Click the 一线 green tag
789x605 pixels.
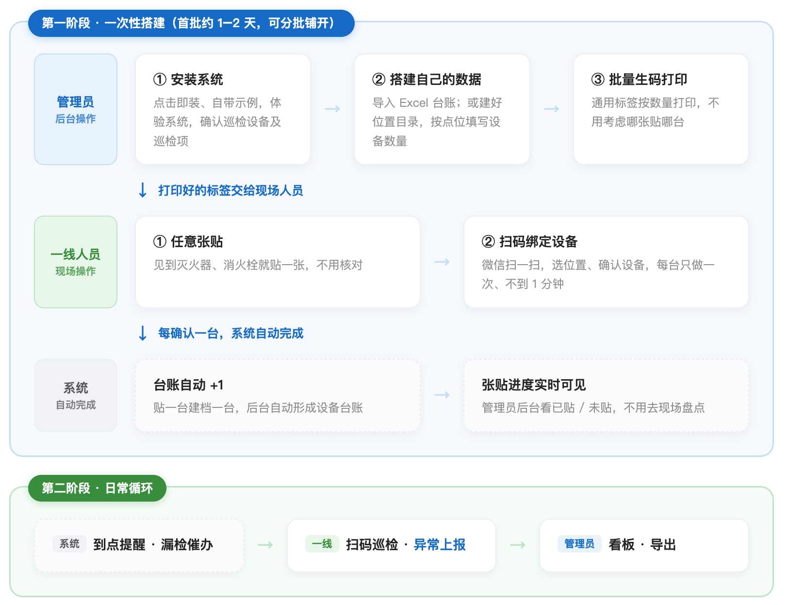pos(322,544)
